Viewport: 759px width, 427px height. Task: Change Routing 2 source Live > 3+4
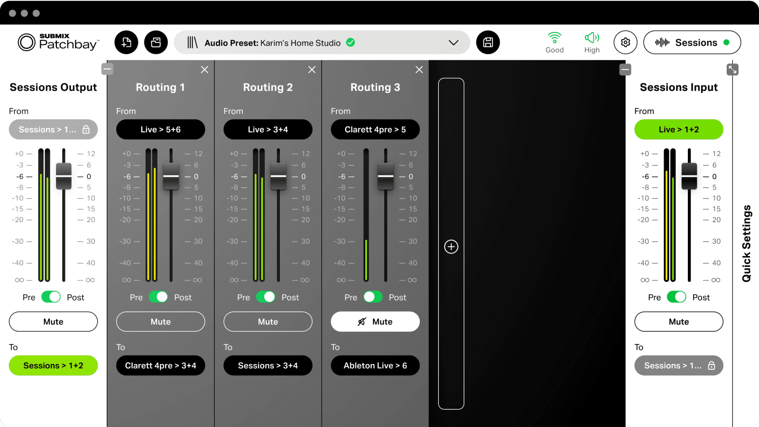(x=268, y=129)
